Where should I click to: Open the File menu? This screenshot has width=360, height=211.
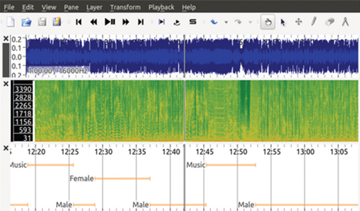point(9,7)
